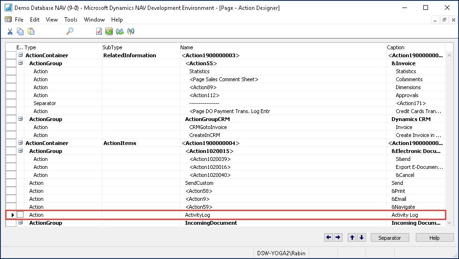Open the File menu
This screenshot has height=259, width=459.
(x=19, y=20)
